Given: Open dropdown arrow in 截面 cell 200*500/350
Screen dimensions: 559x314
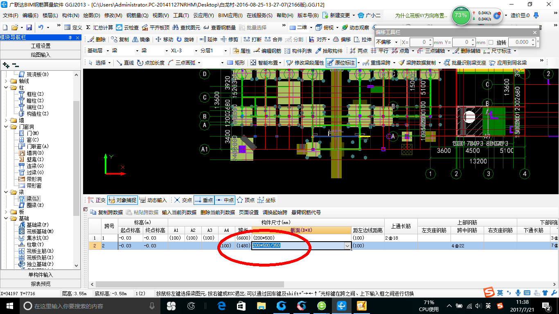Looking at the screenshot, I should coord(348,246).
